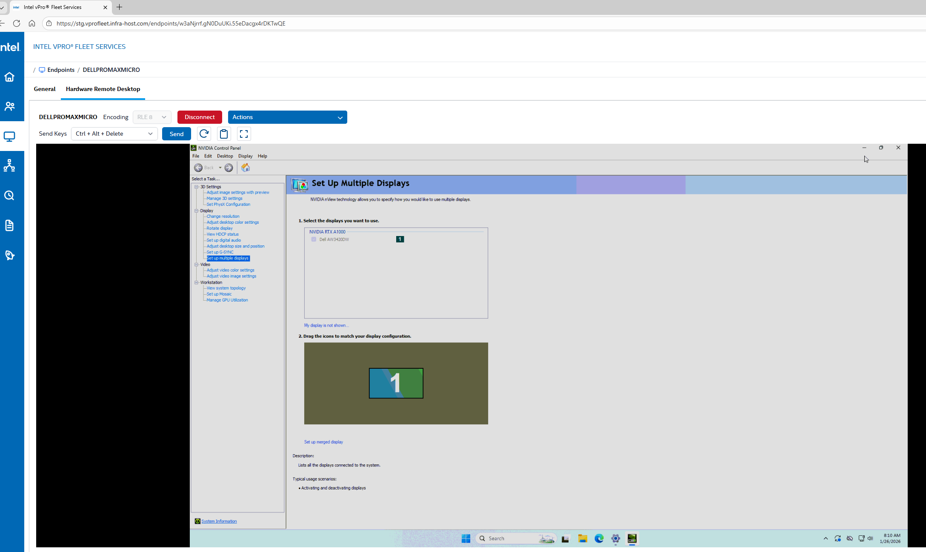Open System Information link
Image resolution: width=926 pixels, height=552 pixels.
point(219,521)
